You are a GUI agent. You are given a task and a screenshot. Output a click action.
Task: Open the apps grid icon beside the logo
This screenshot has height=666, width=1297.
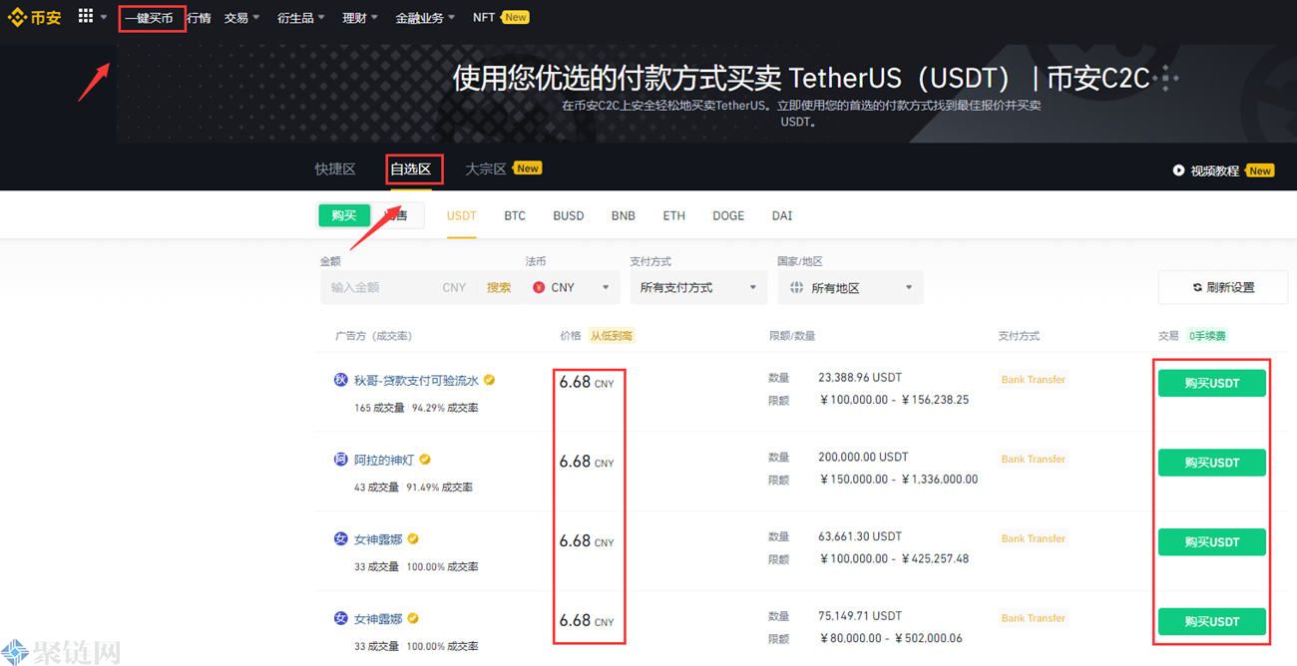pos(86,15)
